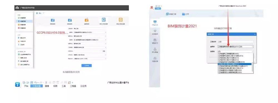Screen dimensions: 278x103
Task: Click the save icon in quick toolbar
Action: pos(32,82)
